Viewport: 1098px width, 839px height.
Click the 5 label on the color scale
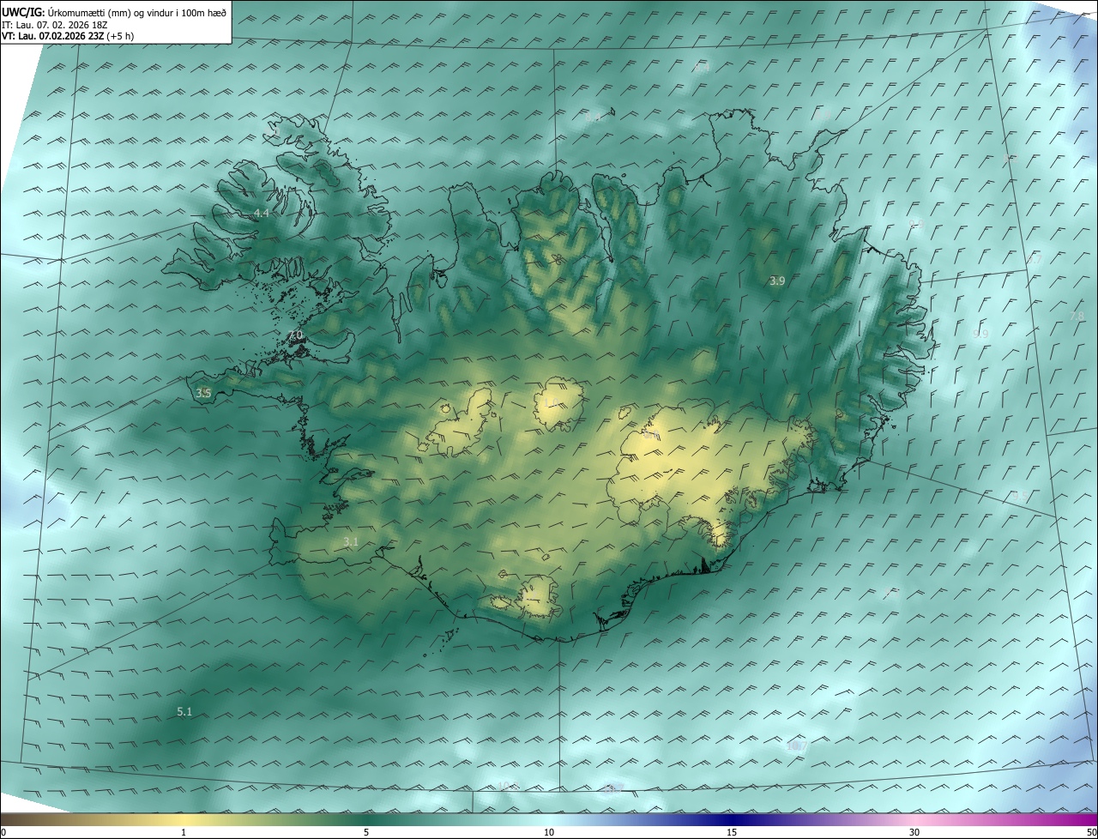366,832
